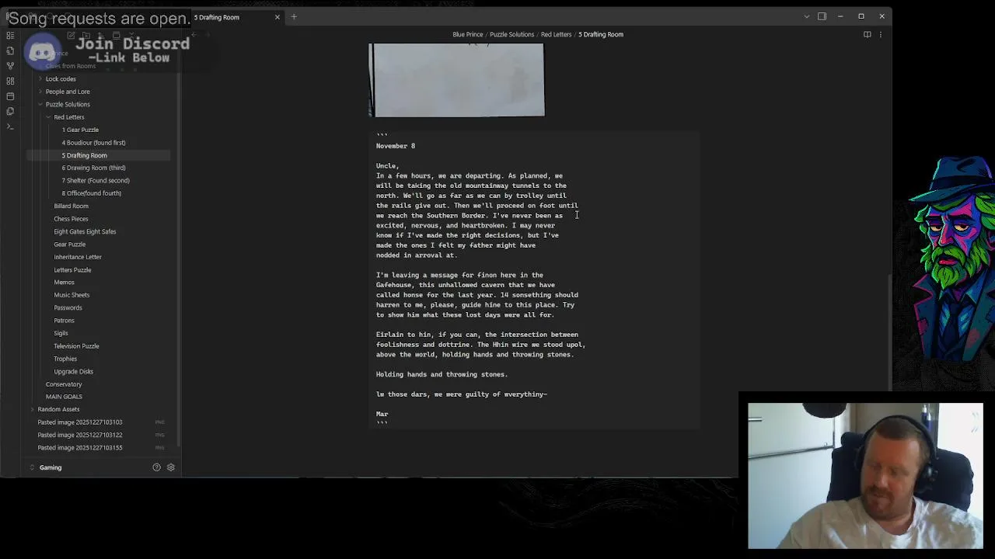The width and height of the screenshot is (995, 559).
Task: Click the webcam overlay video
Action: coord(865,476)
